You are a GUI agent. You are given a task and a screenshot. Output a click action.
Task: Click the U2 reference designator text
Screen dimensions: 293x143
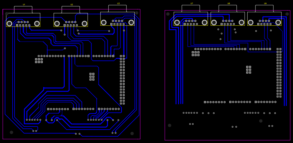pos(72,5)
